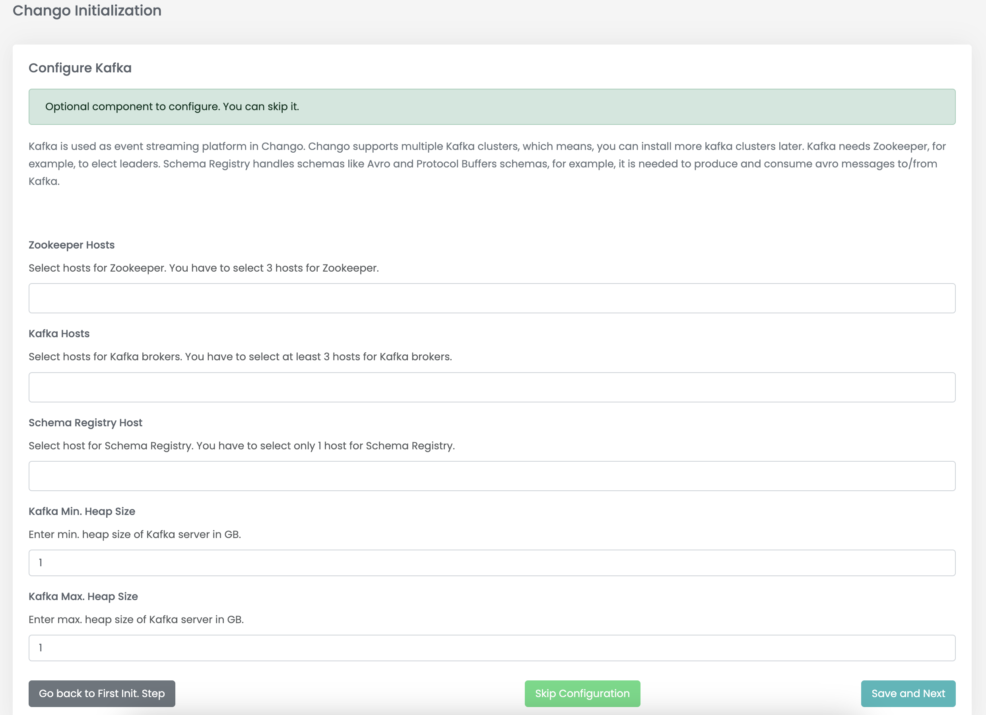Click the Zookeeper Hosts label
This screenshot has height=715, width=986.
[72, 245]
